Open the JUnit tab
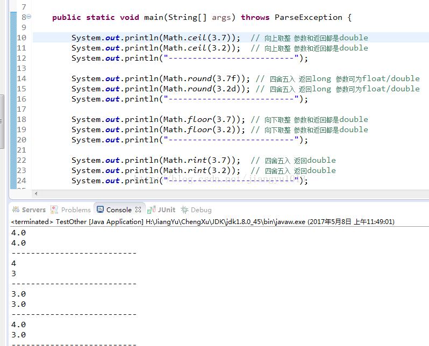 pos(161,210)
